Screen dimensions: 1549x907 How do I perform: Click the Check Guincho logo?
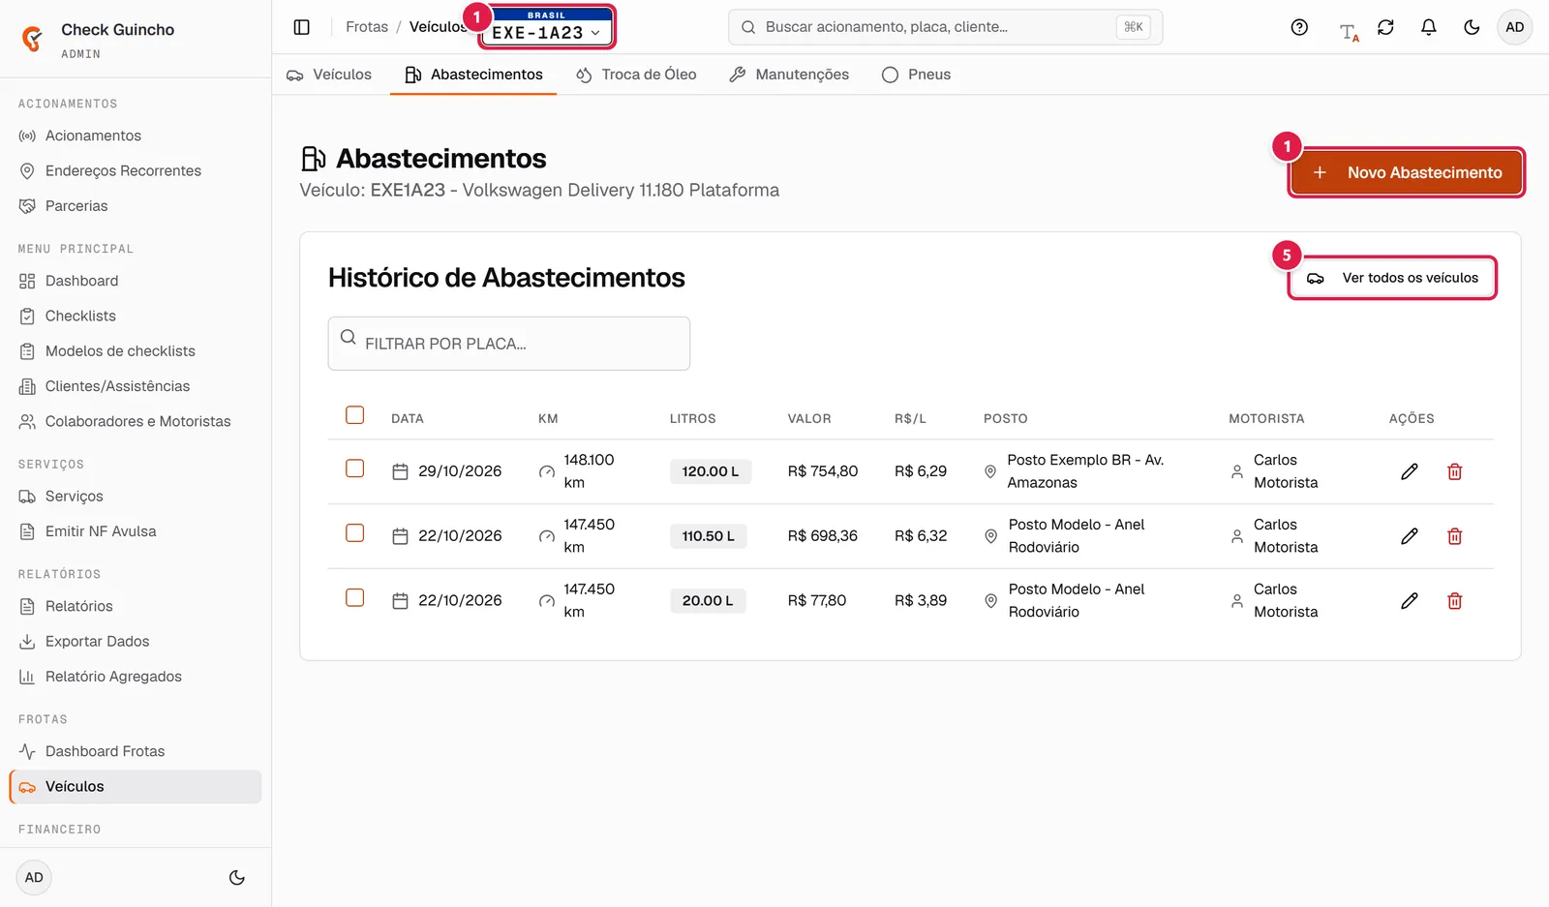pos(32,39)
